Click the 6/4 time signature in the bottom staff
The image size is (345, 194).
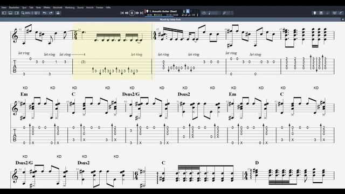coord(136,176)
